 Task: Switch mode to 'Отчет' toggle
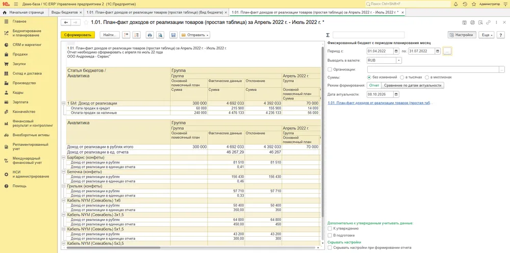(x=374, y=85)
